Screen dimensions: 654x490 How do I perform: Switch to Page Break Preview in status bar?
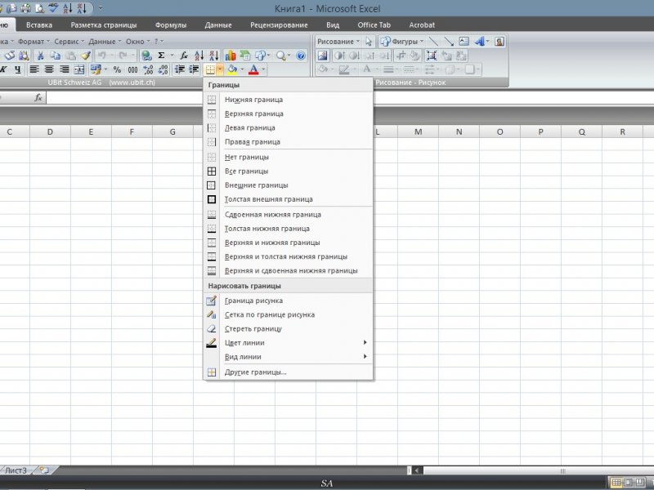(x=640, y=483)
